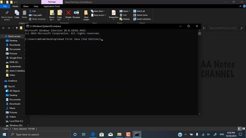
Task: Click Invert selection in ribbon
Action: tap(142, 19)
